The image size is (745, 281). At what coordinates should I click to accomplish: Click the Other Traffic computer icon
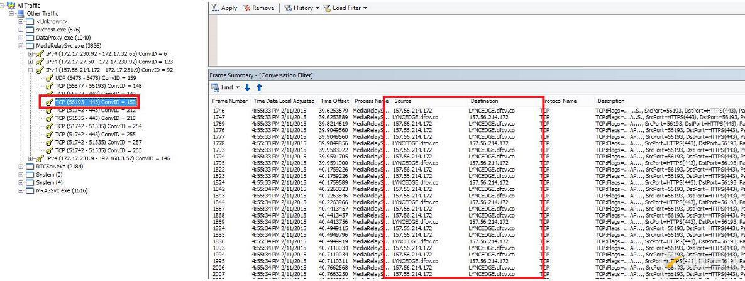click(x=20, y=13)
